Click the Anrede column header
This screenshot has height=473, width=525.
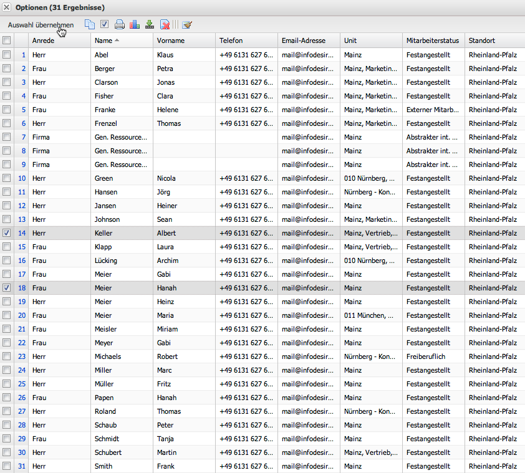coord(43,41)
